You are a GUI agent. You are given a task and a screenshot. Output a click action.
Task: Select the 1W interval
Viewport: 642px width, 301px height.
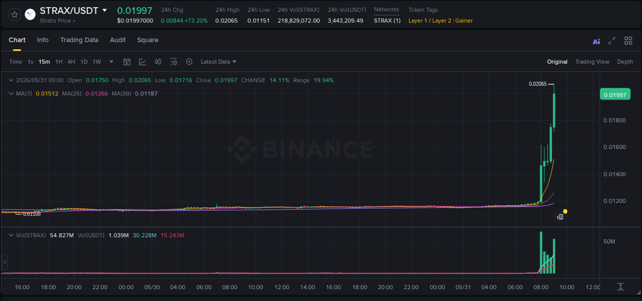pyautogui.click(x=97, y=62)
